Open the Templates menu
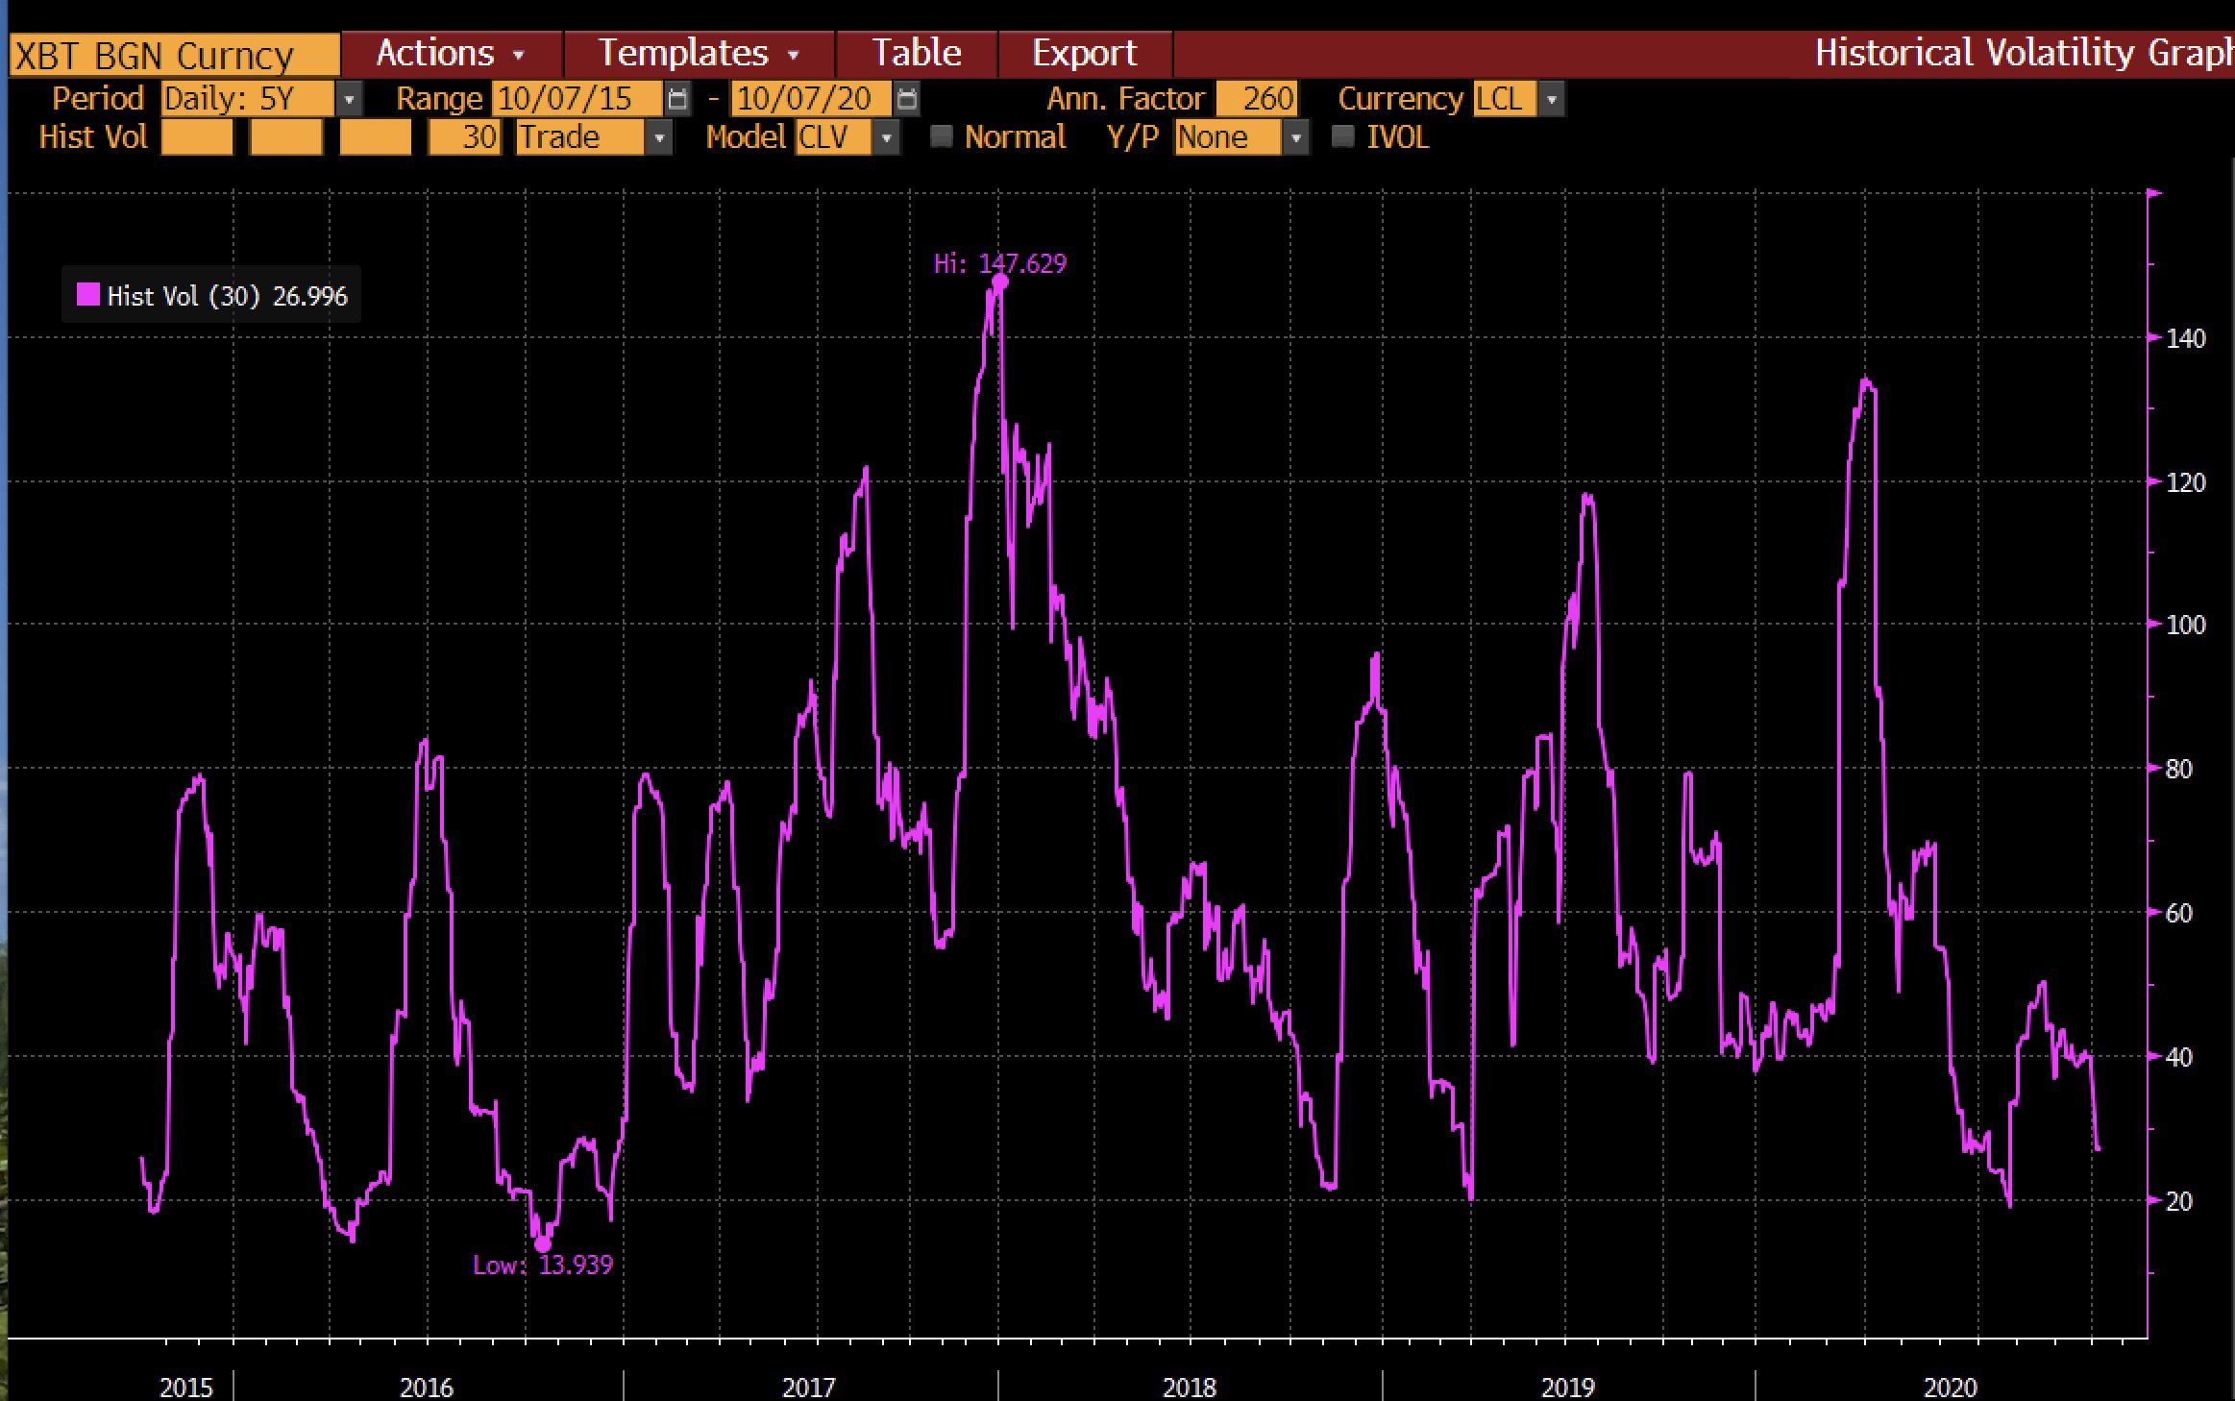Image resolution: width=2235 pixels, height=1401 pixels. 684,53
